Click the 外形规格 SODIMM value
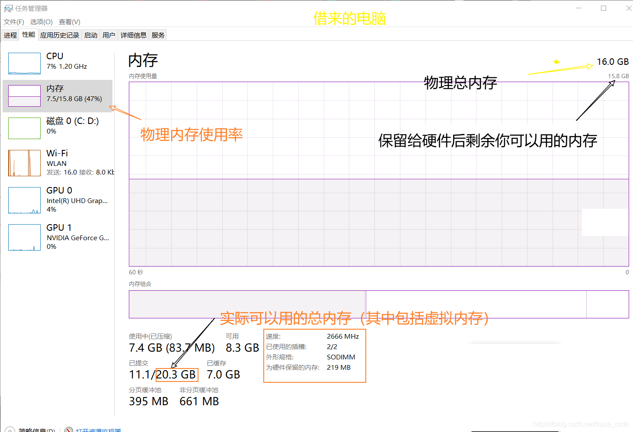Screen dimensions: 633x432 click(x=341, y=357)
